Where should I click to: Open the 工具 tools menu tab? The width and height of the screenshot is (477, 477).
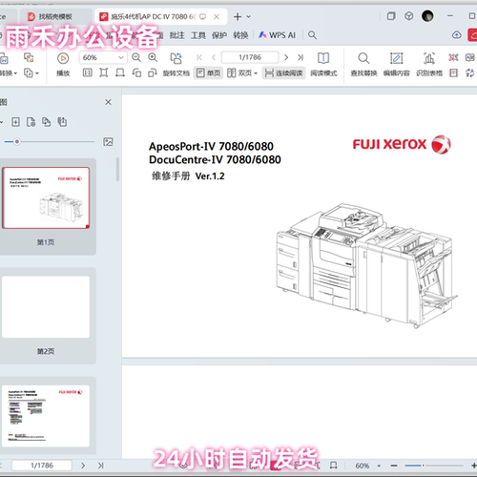(198, 35)
